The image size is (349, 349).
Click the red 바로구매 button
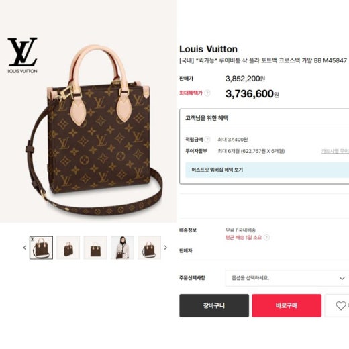287,305
